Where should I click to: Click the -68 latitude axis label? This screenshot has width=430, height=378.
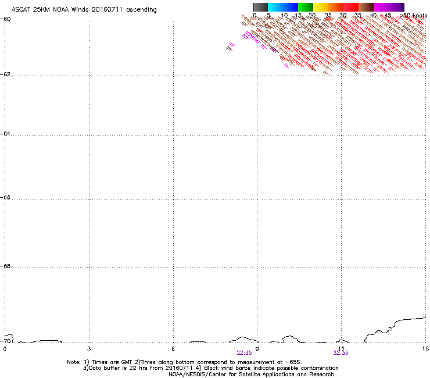point(5,266)
